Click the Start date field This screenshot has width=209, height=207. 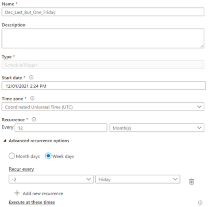pos(104,86)
